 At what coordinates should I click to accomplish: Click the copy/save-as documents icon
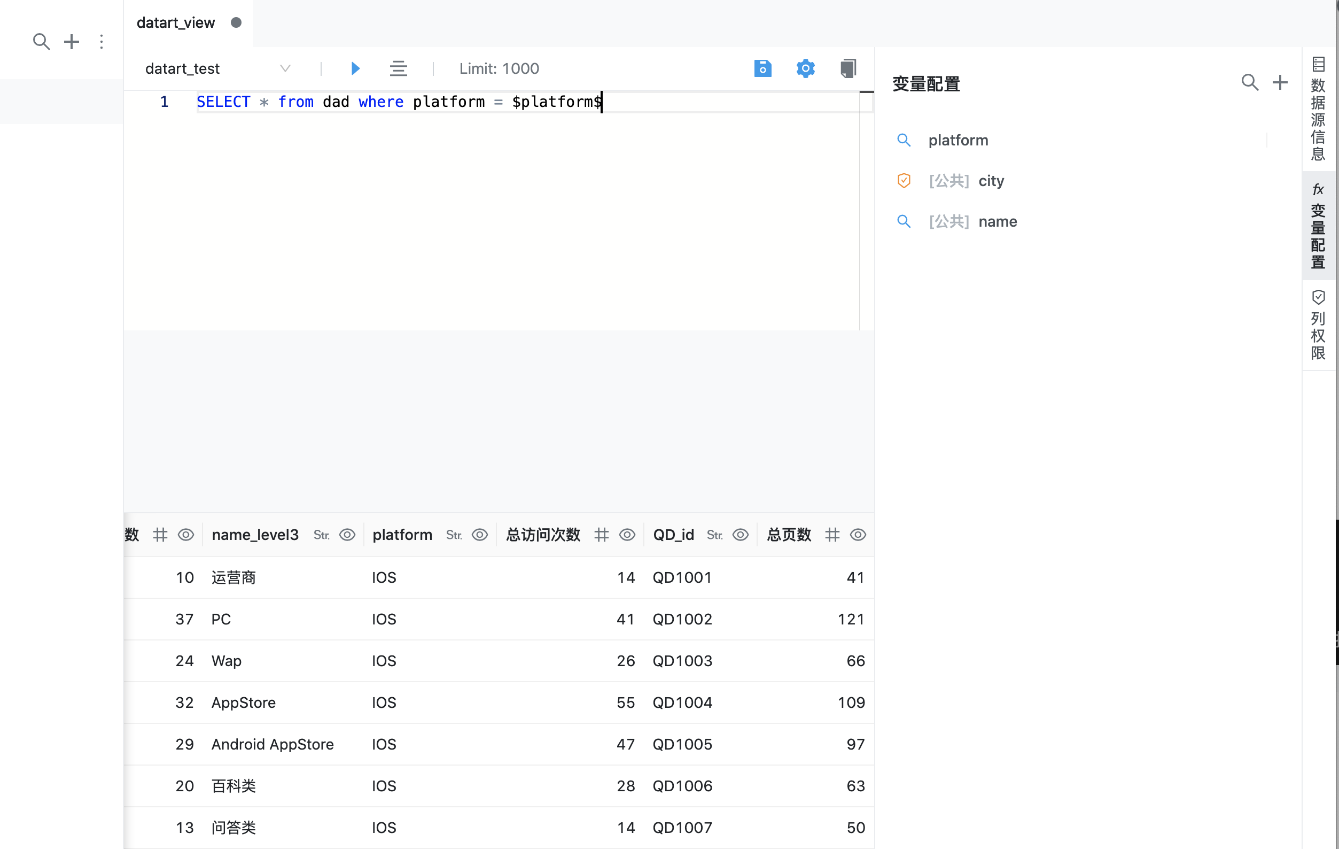coord(848,68)
